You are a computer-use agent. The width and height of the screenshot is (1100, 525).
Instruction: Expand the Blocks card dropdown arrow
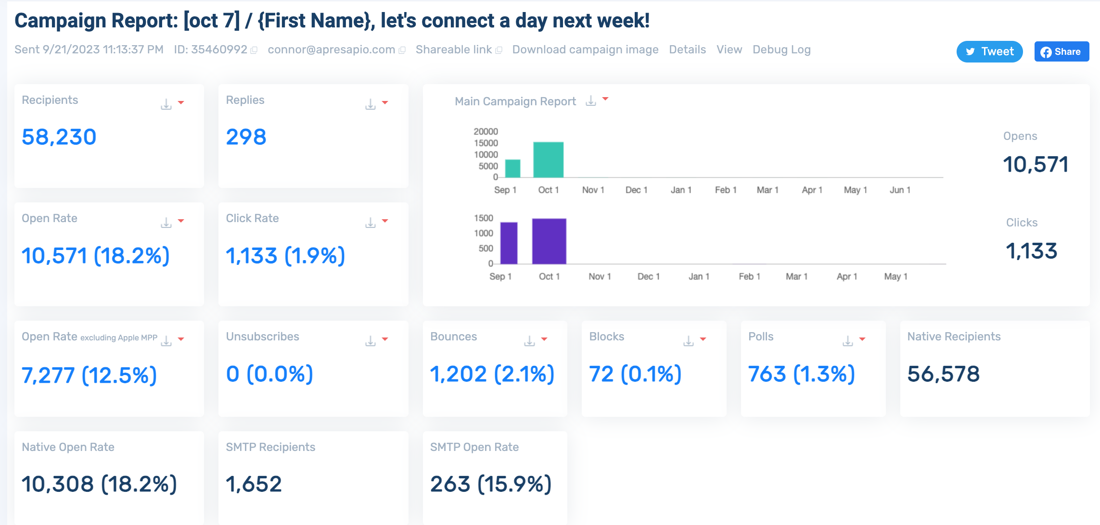pyautogui.click(x=703, y=339)
